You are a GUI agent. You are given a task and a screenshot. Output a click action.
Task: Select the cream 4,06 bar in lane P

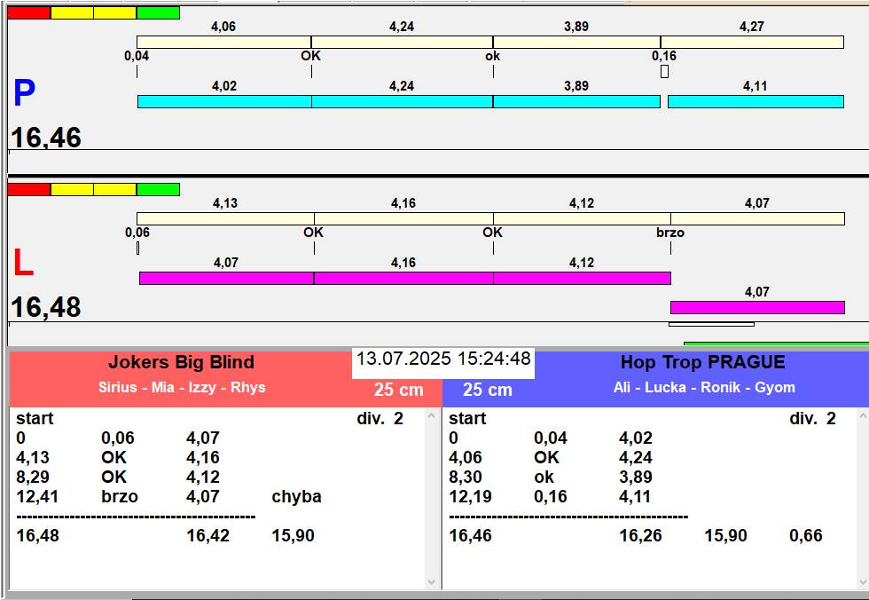[x=223, y=42]
